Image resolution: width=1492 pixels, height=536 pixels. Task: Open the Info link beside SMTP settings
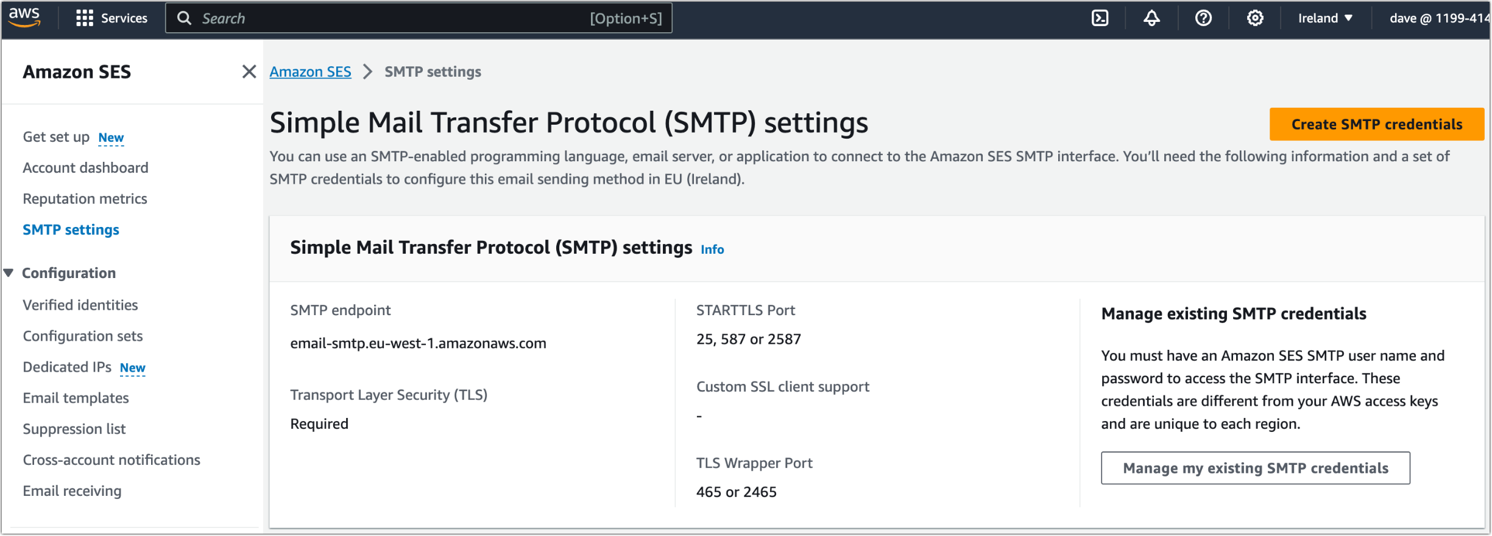pyautogui.click(x=712, y=249)
